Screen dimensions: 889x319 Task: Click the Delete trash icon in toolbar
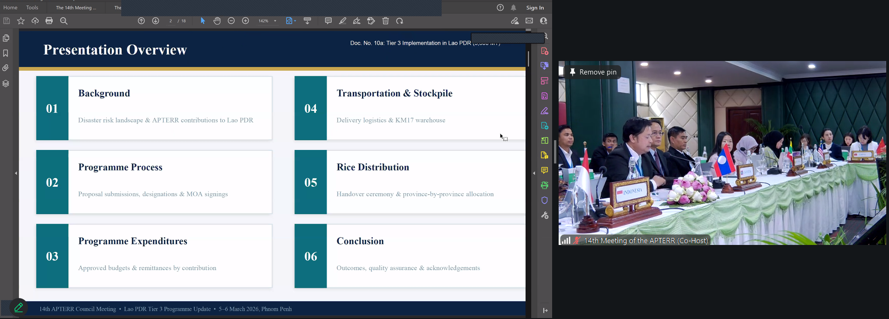click(x=385, y=21)
